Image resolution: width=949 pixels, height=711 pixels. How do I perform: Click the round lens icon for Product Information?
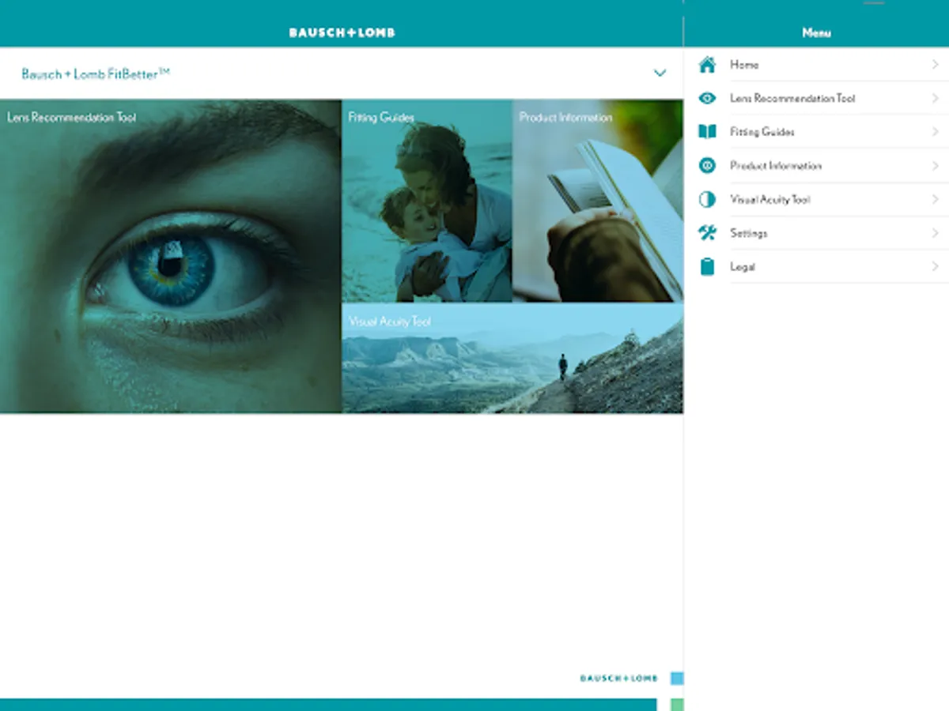pyautogui.click(x=707, y=166)
